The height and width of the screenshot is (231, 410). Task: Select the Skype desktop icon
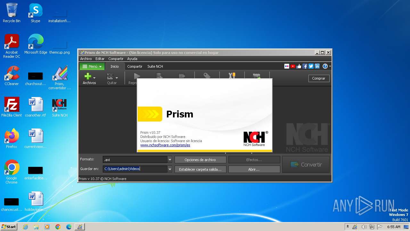(35, 13)
